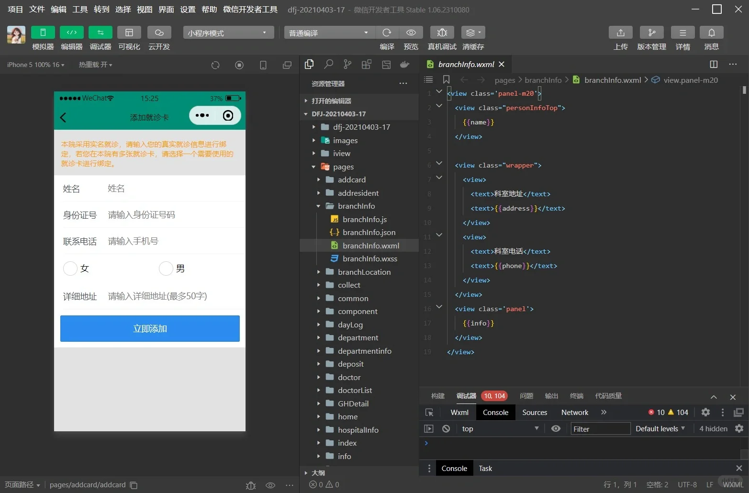Refresh the simulator

pos(215,65)
